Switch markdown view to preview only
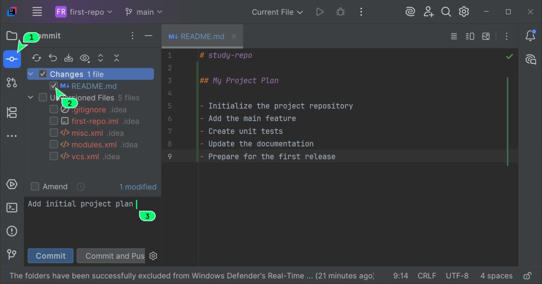This screenshot has width=542, height=284. (486, 36)
